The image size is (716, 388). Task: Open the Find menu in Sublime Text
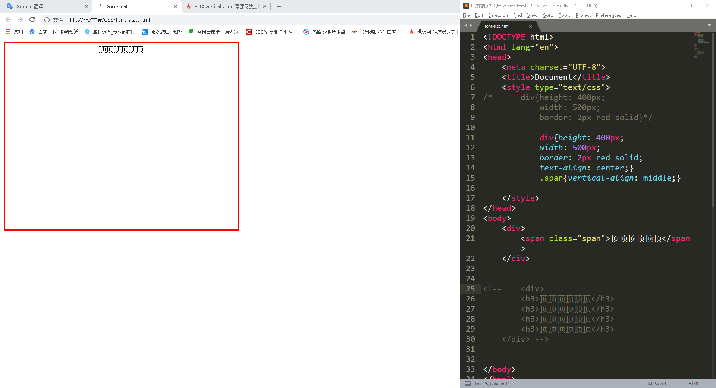(518, 15)
